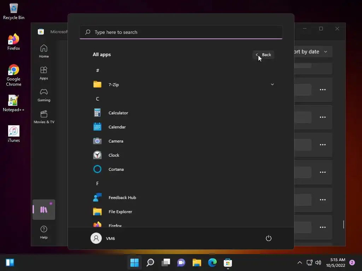
Task: Open notification center badge showing 2
Action: 352,263
